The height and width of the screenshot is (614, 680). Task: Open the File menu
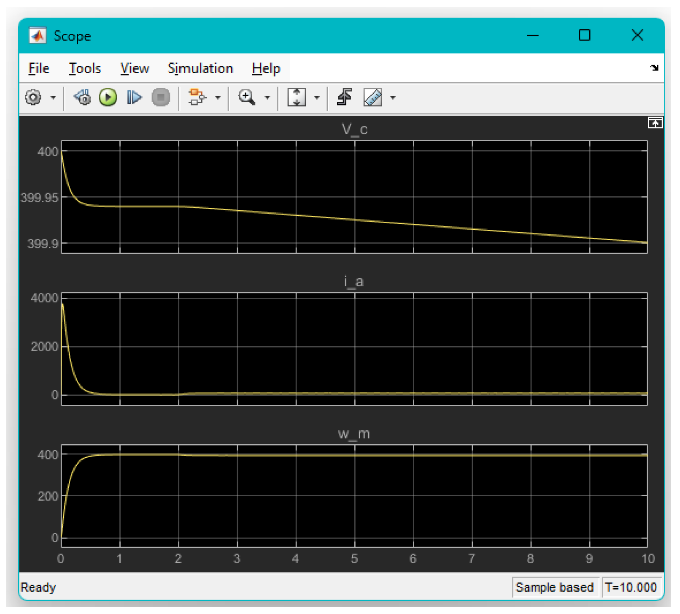tap(39, 68)
